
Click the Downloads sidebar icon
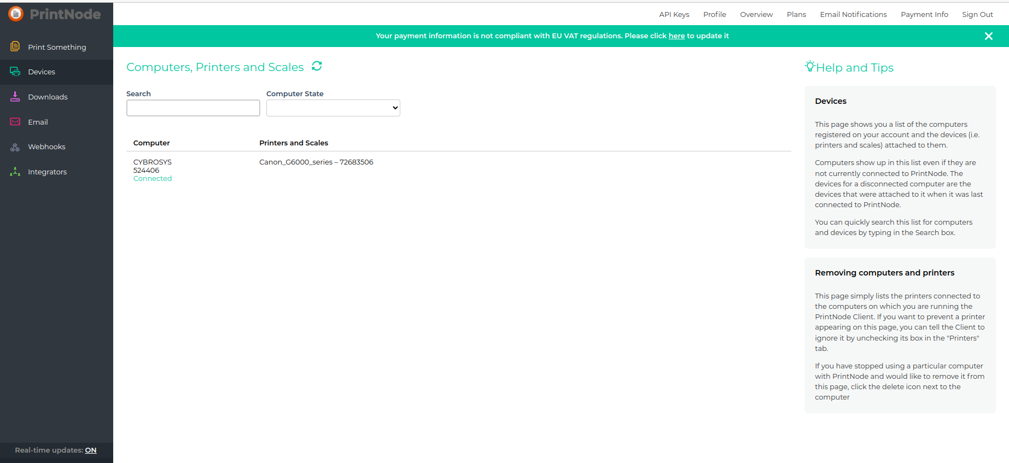pyautogui.click(x=15, y=97)
